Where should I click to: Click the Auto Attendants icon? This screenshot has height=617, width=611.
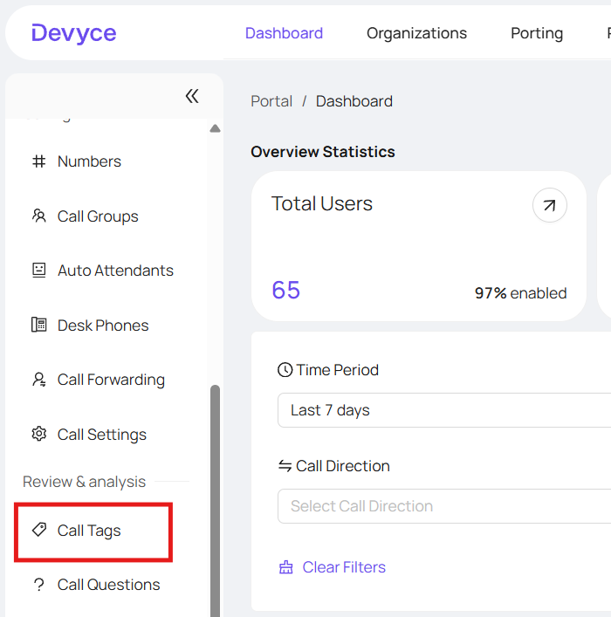point(38,271)
